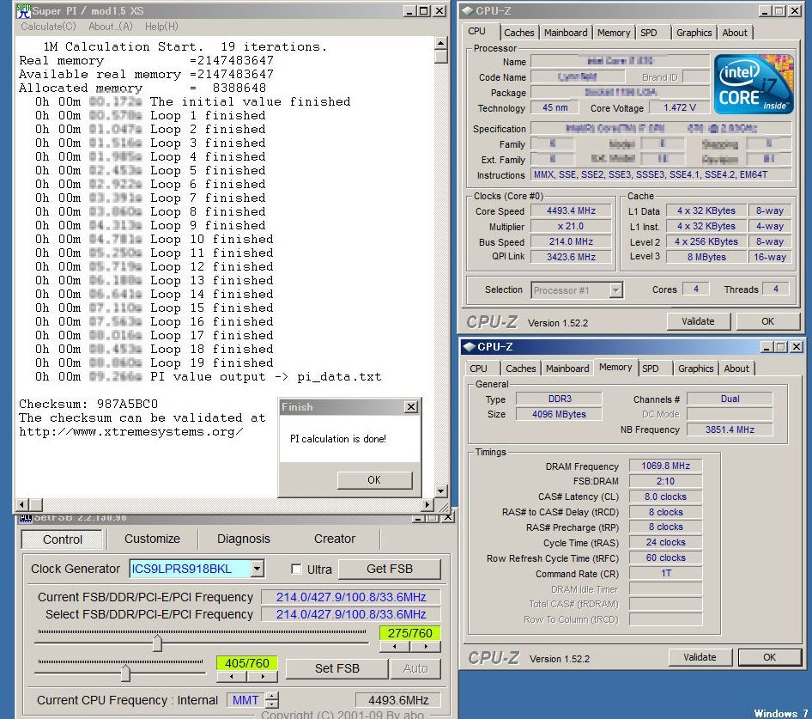Click the Set FSB button
Screen dimensions: 812x719
336,668
